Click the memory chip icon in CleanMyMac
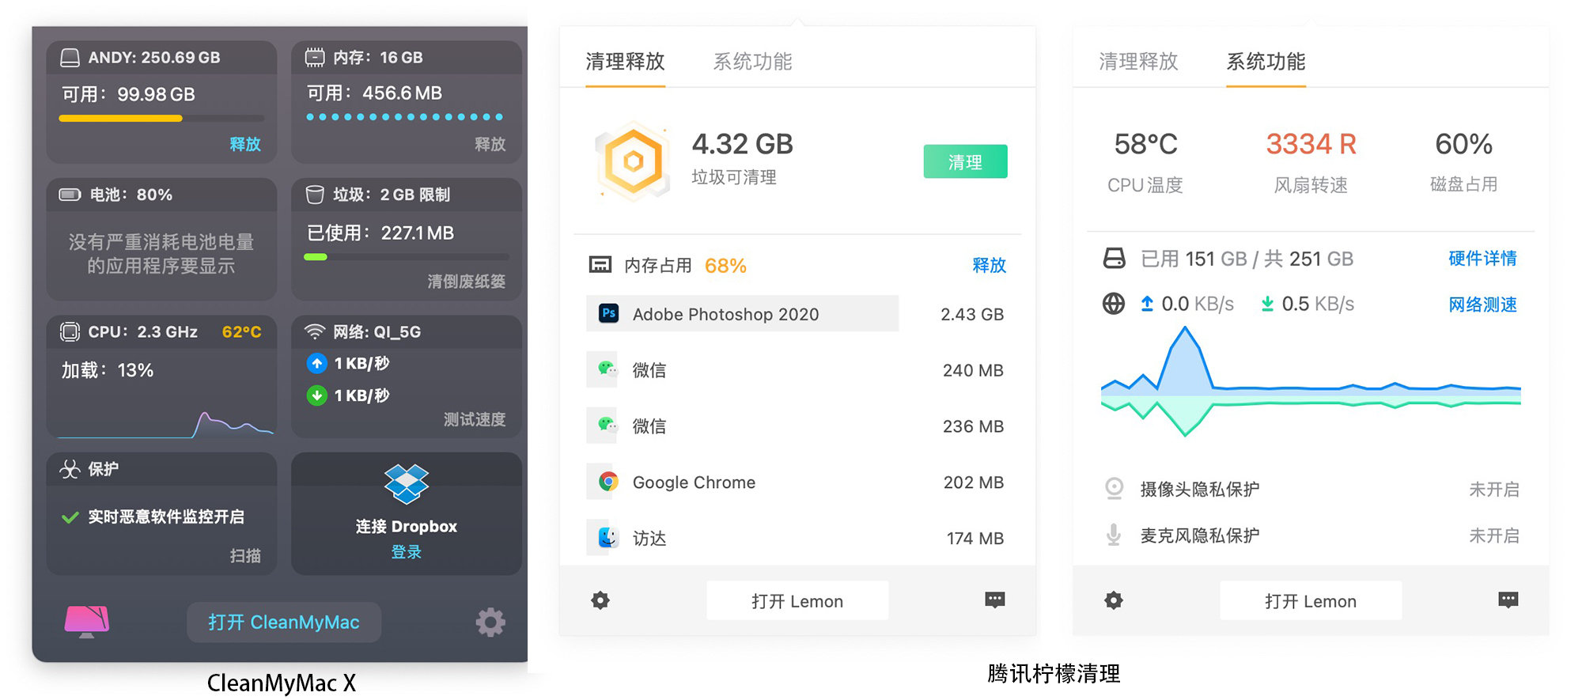 click(x=315, y=57)
